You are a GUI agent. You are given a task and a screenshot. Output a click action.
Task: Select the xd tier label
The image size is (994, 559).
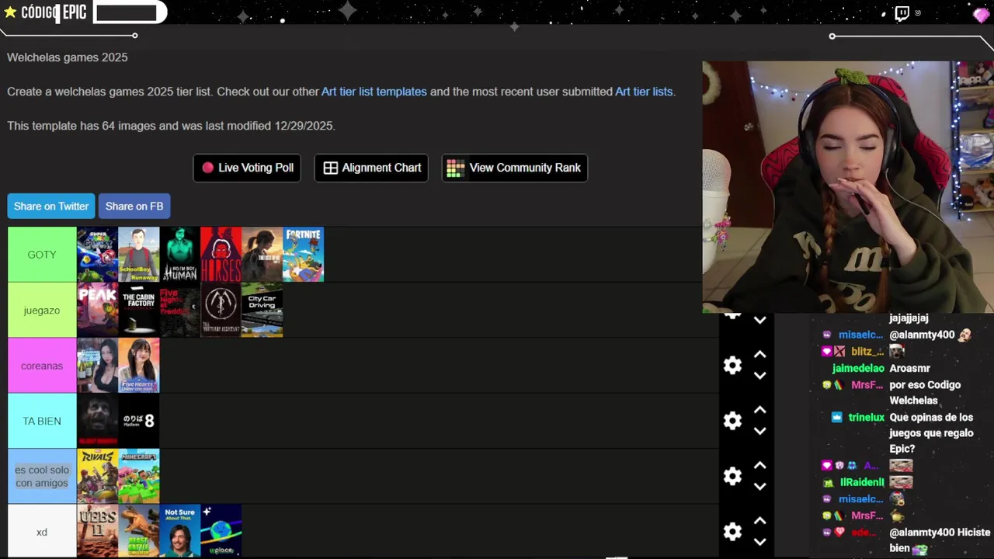[42, 532]
